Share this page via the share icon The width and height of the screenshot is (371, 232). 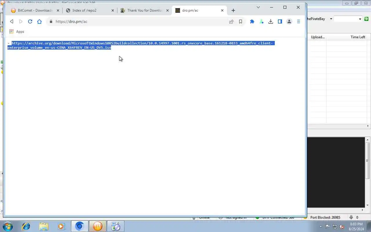tap(231, 21)
